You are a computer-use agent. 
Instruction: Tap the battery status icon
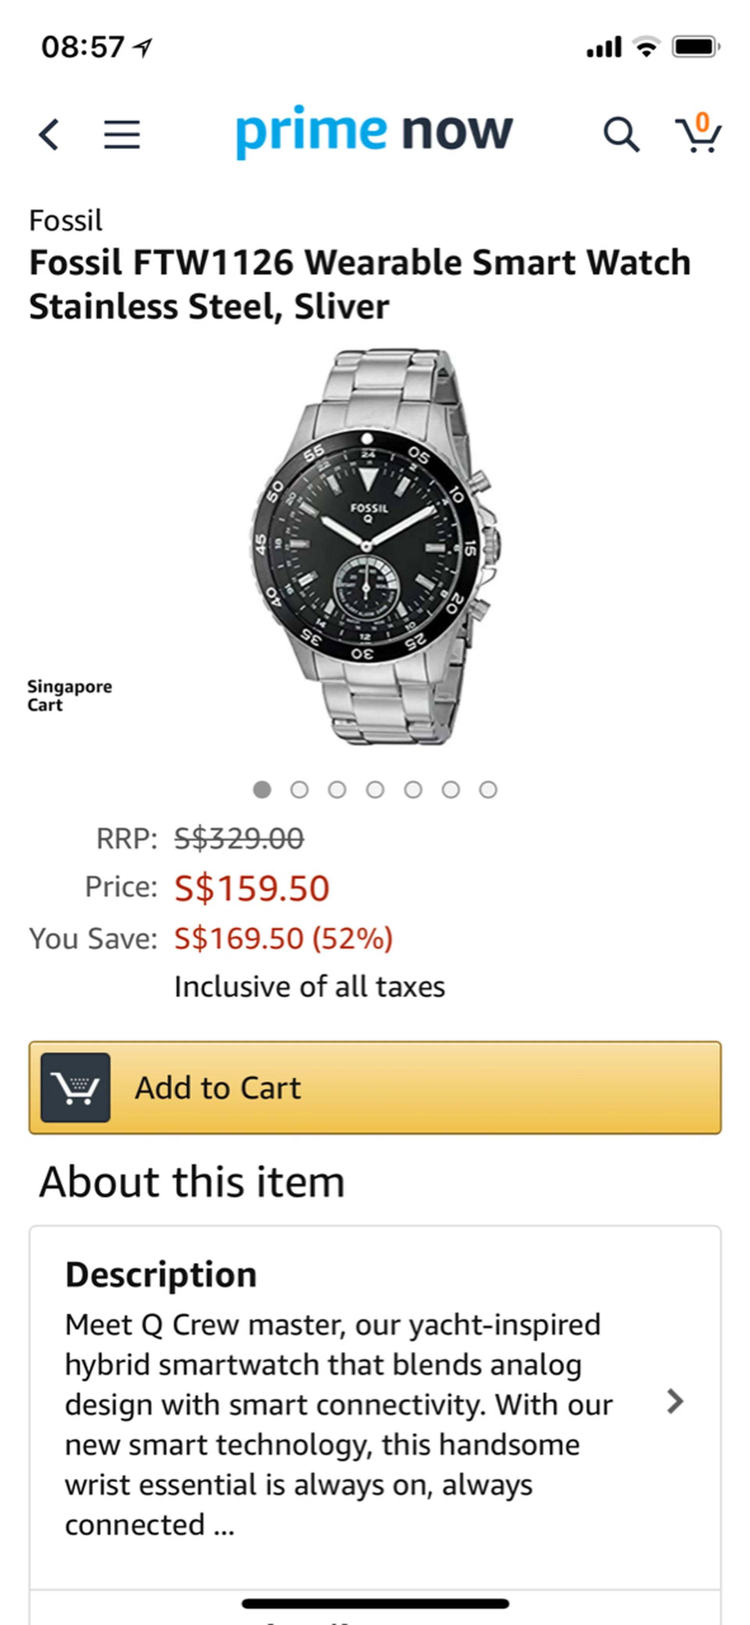696,47
